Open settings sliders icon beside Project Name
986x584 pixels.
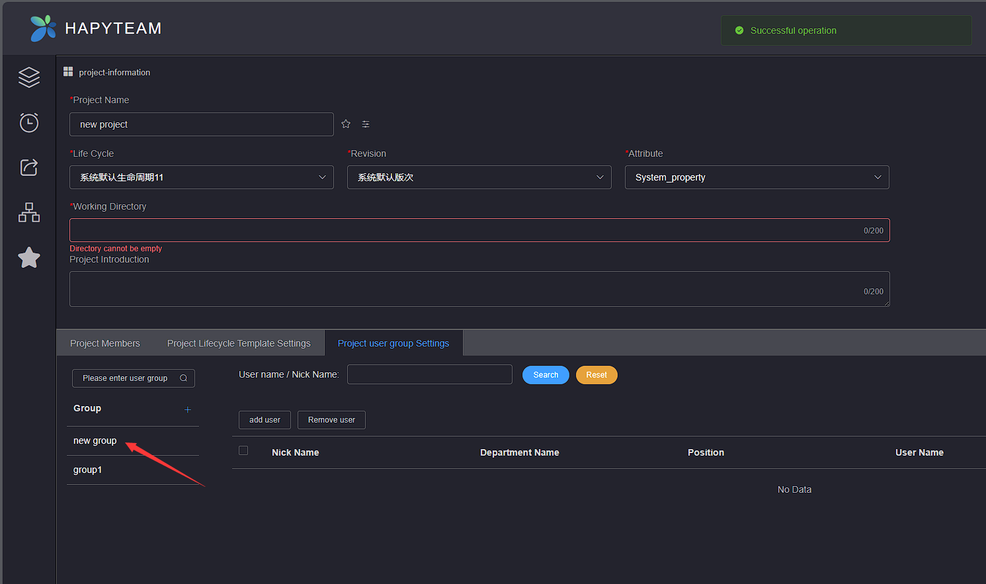pyautogui.click(x=366, y=124)
